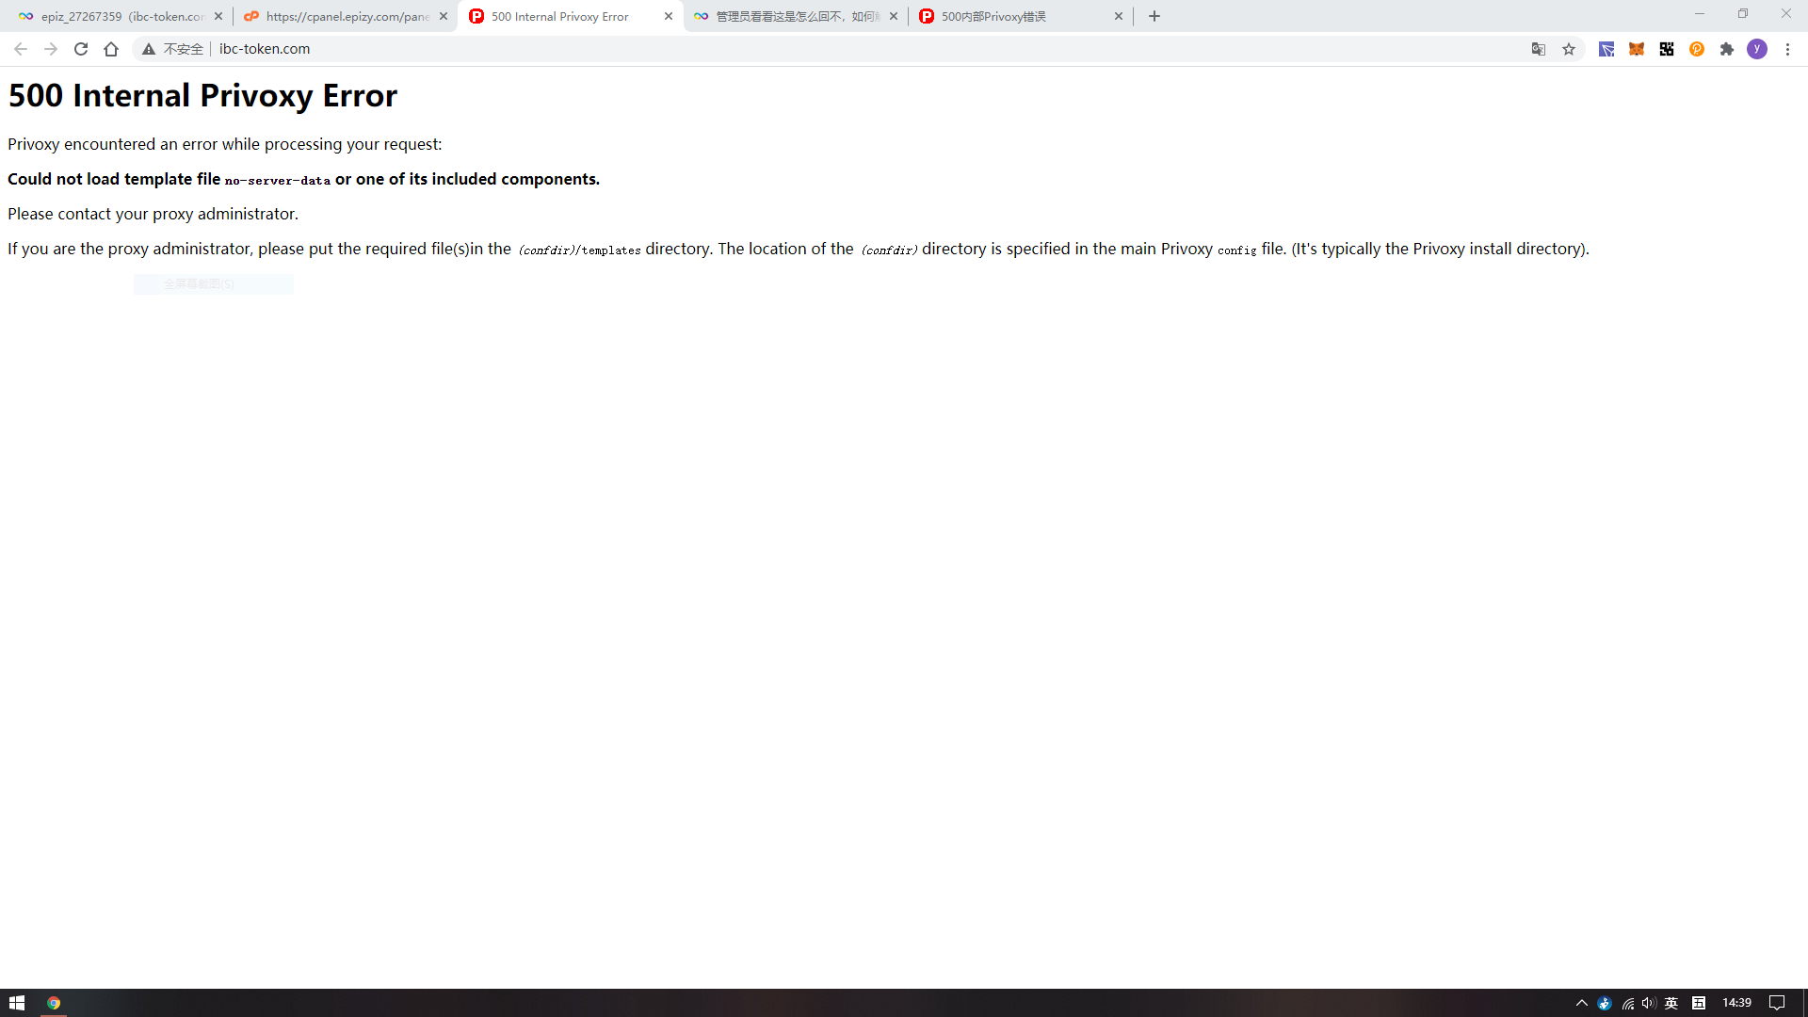The width and height of the screenshot is (1808, 1017).
Task: Expand the hidden system tray icons
Action: [x=1582, y=1003]
